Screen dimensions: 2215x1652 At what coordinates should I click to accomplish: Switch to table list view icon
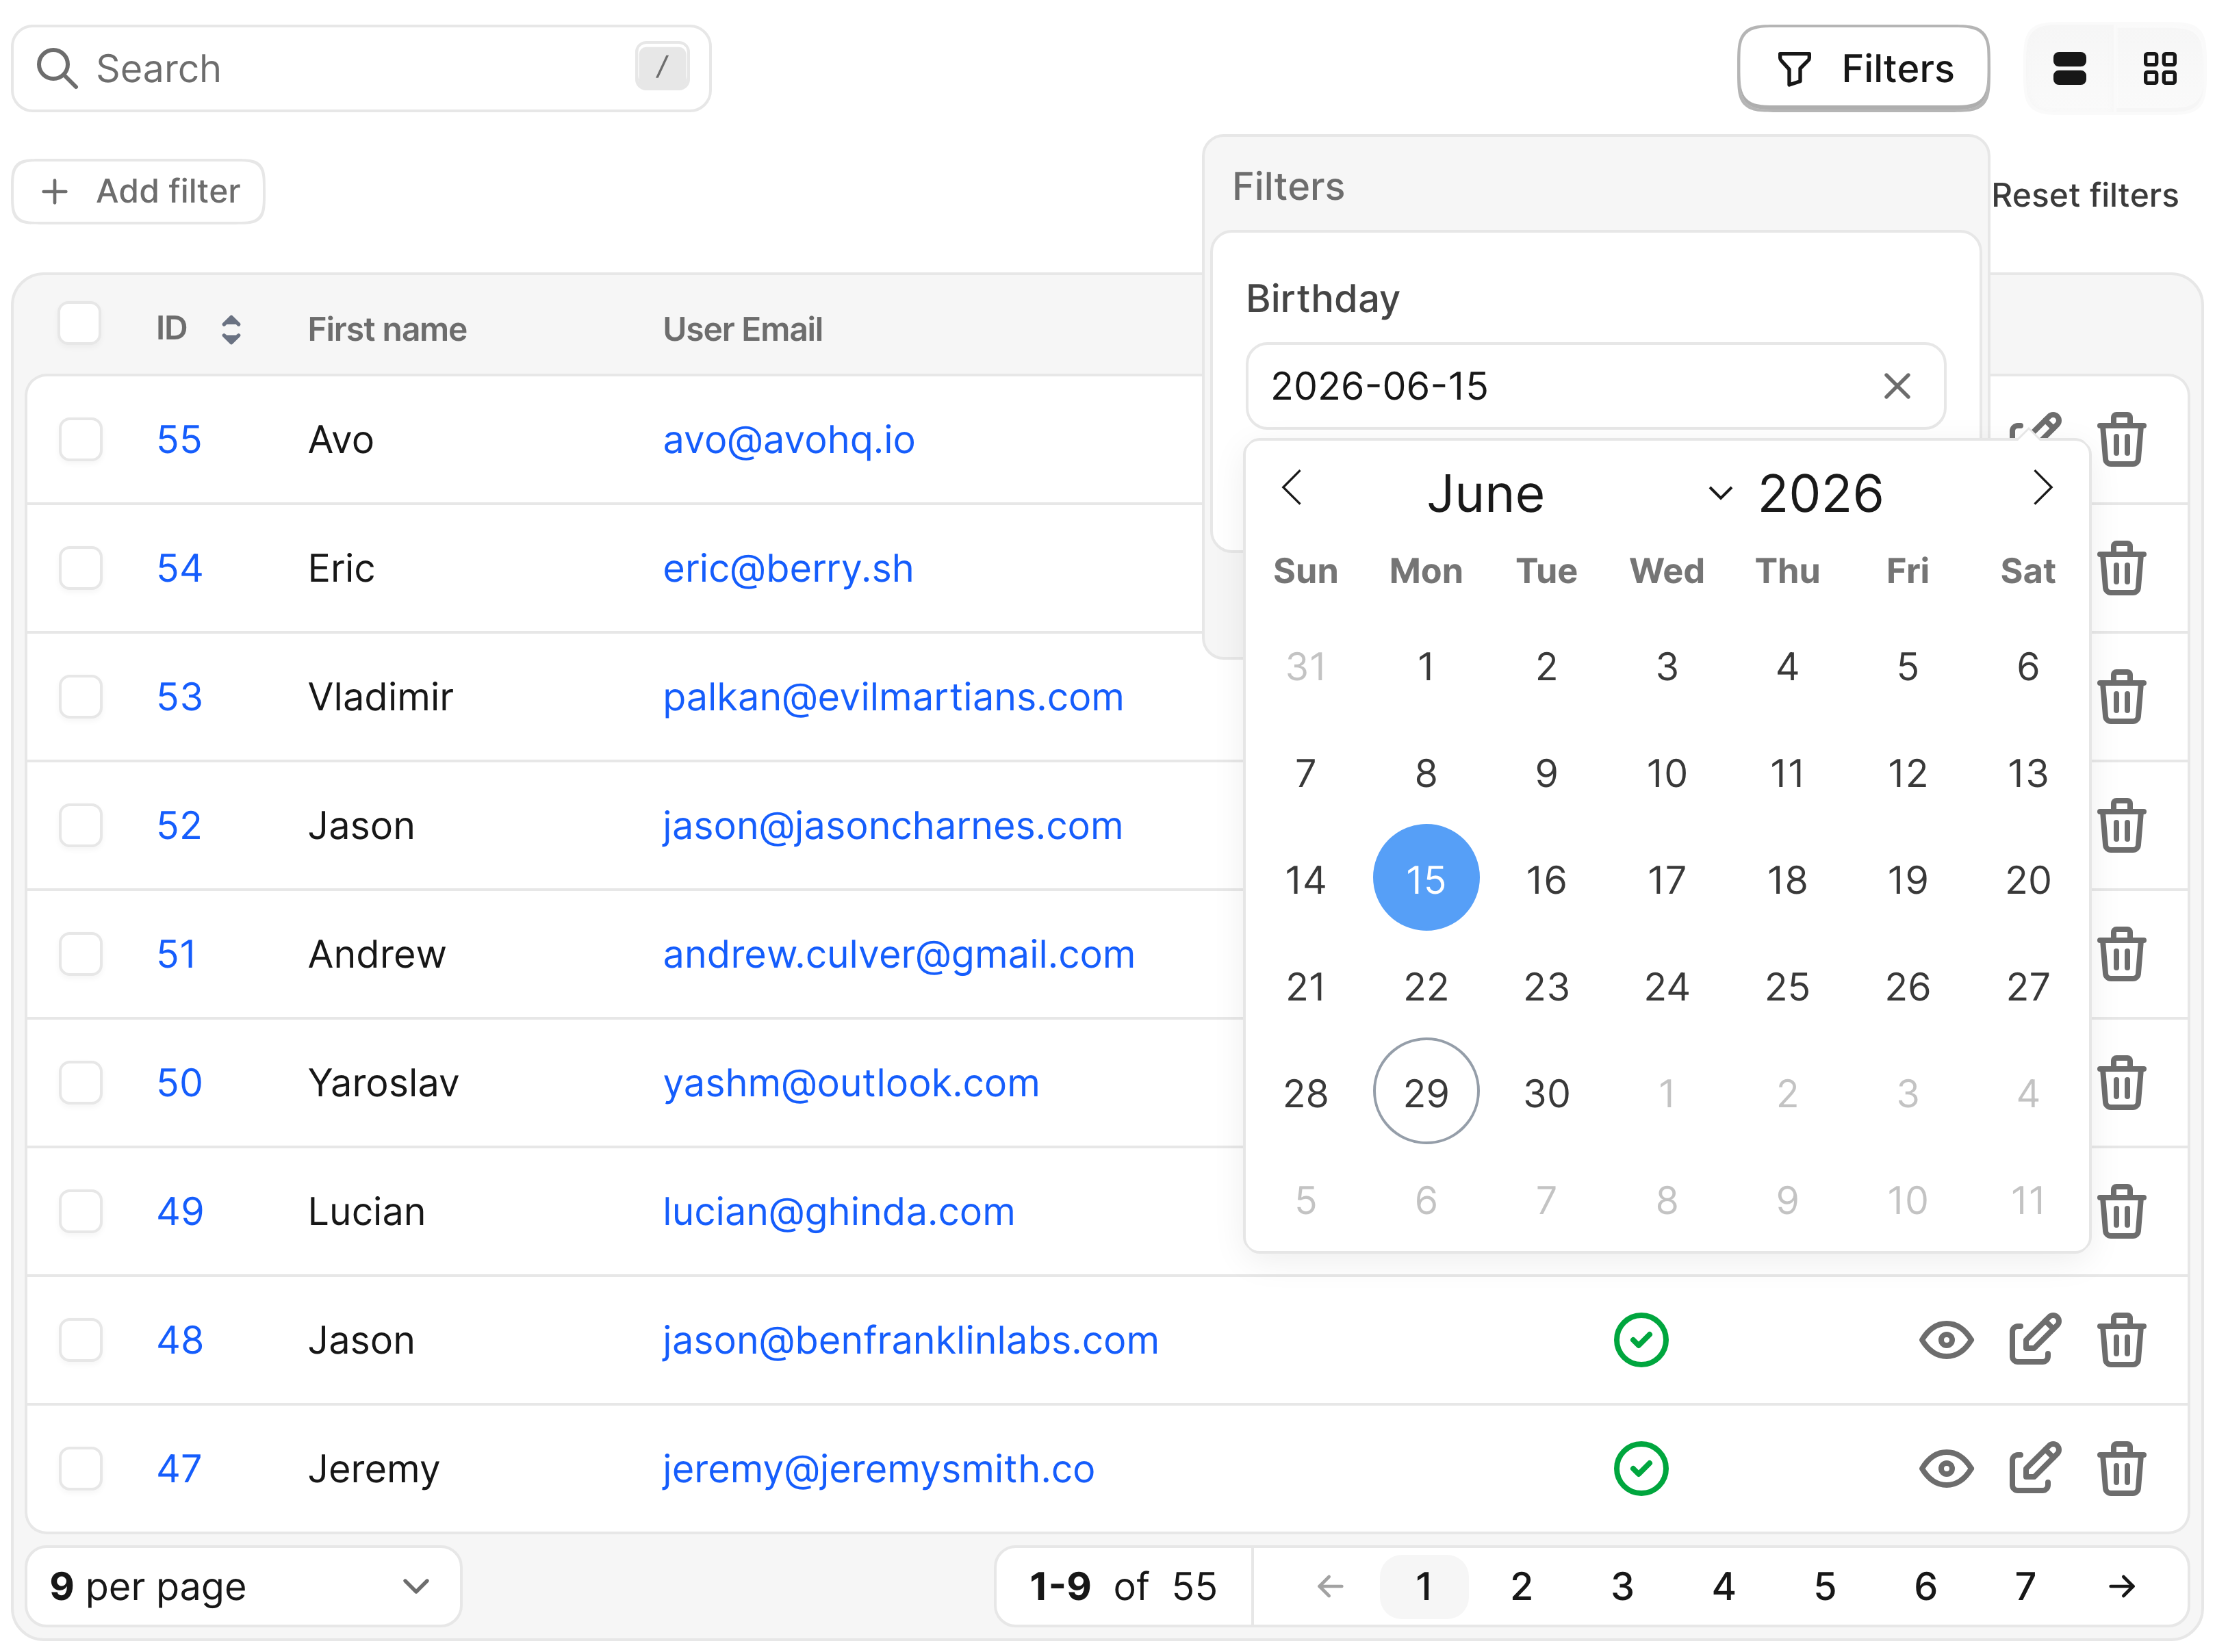[2069, 69]
